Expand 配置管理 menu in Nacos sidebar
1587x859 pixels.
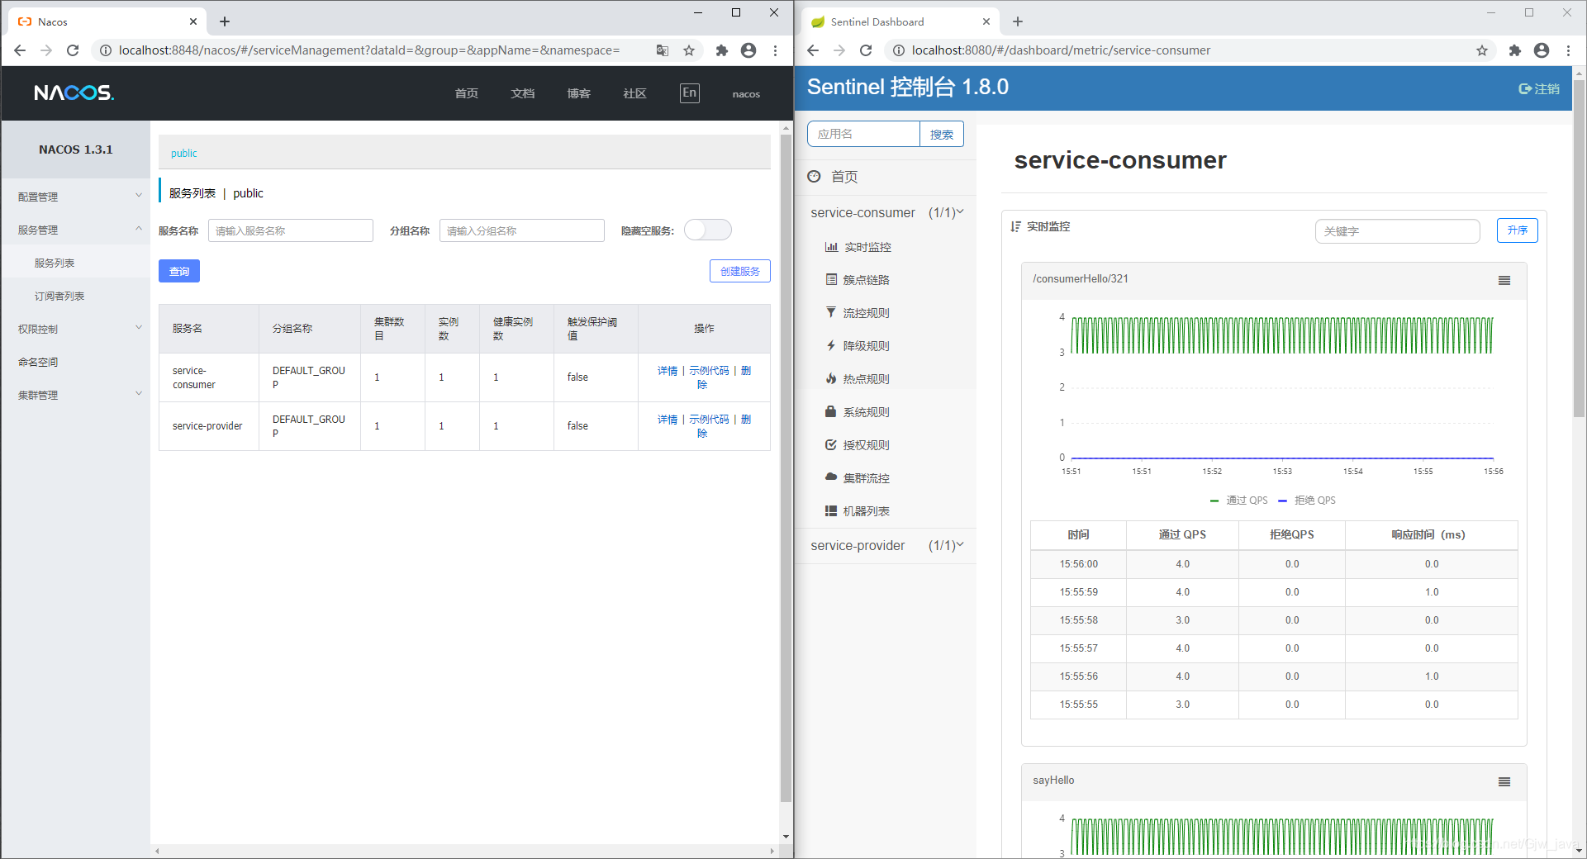(76, 197)
